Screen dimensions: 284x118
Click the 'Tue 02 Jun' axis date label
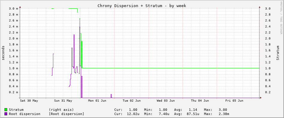coord(131,101)
